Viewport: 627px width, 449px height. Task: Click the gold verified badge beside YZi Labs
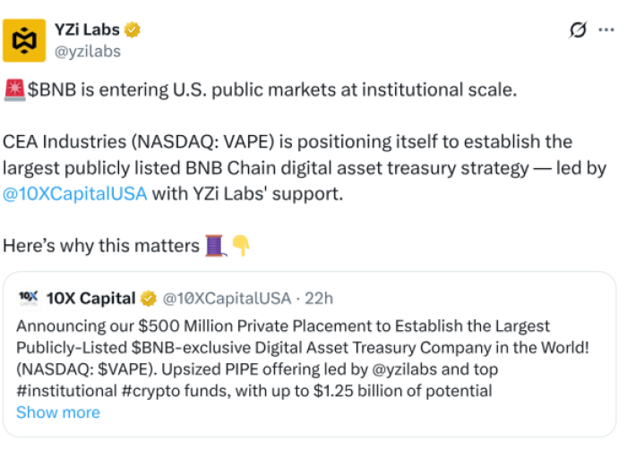[133, 30]
